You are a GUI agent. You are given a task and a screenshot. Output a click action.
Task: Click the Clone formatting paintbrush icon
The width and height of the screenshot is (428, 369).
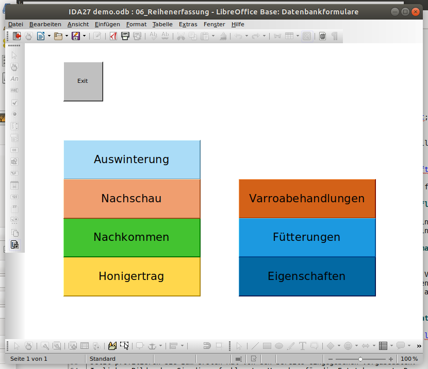pyautogui.click(x=223, y=36)
